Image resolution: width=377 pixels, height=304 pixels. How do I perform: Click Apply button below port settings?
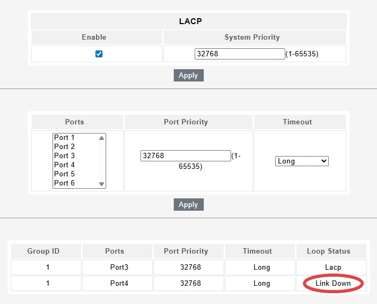coord(188,204)
